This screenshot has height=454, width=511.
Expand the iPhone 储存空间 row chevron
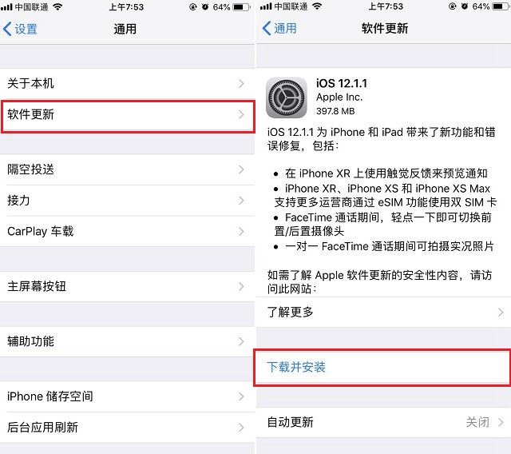tap(241, 396)
